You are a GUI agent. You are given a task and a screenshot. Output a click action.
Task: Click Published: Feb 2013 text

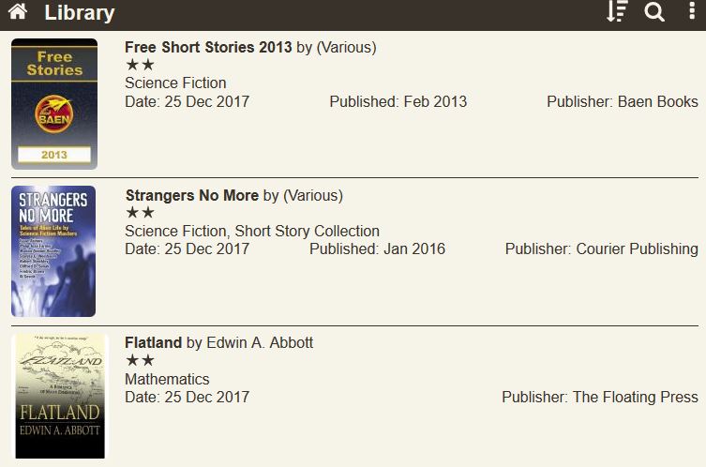click(x=398, y=101)
